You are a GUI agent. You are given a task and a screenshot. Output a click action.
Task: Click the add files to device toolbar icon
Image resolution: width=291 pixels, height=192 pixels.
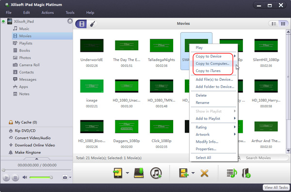tap(183, 173)
